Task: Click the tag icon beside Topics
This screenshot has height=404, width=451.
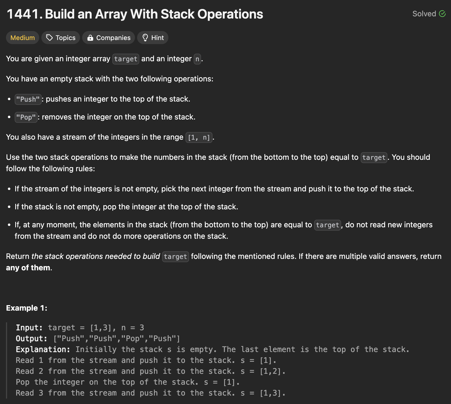Action: [x=49, y=38]
